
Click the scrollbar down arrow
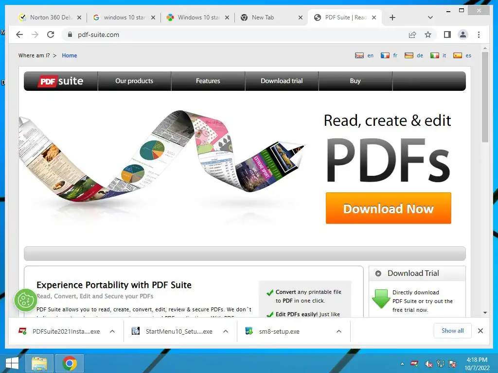(x=485, y=313)
